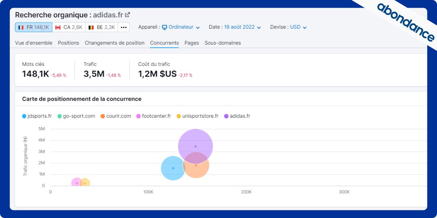Click the Carte de positionnement de la concurrence heading

pyautogui.click(x=82, y=99)
